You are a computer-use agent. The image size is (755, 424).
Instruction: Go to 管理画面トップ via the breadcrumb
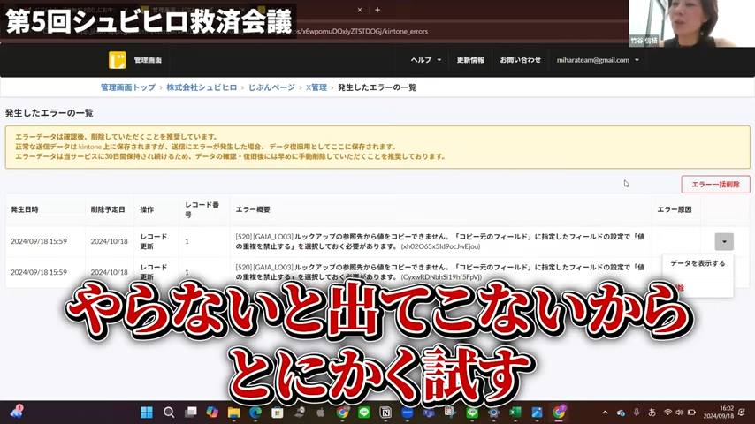128,87
